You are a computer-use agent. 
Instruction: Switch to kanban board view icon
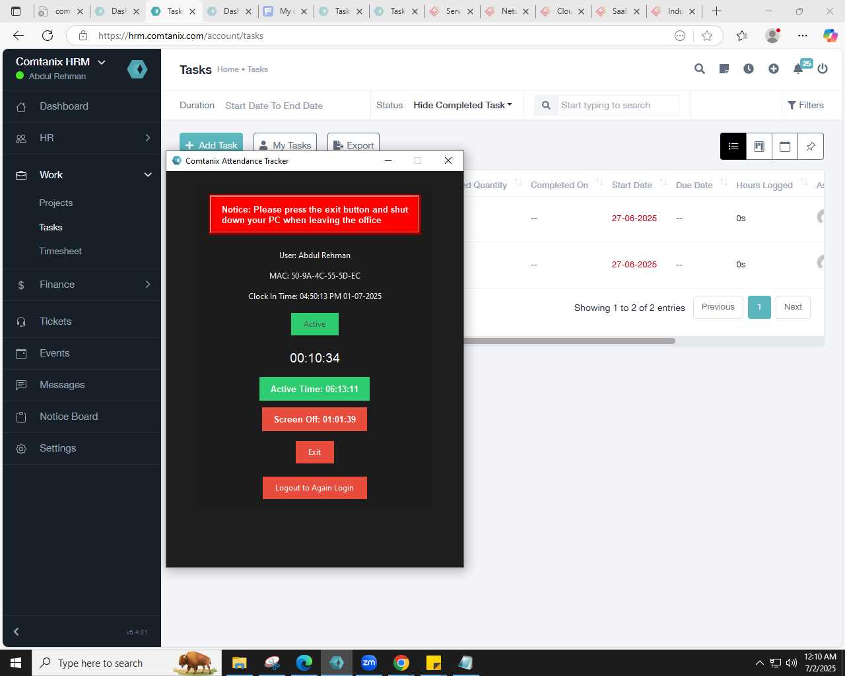pos(759,147)
